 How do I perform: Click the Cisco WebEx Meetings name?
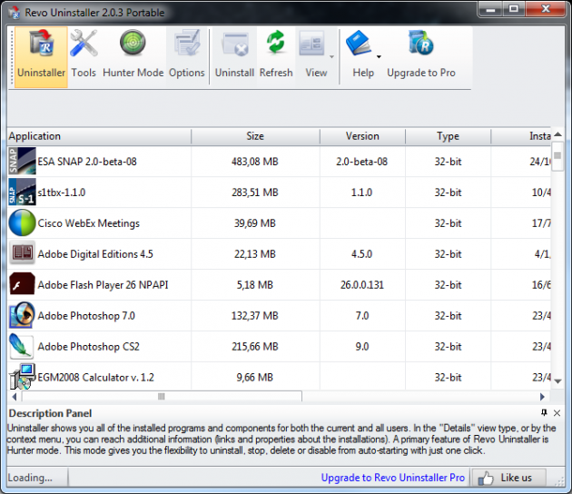coord(88,223)
